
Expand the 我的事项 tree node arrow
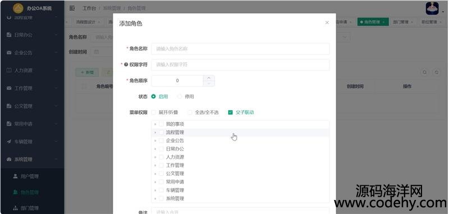155,124
